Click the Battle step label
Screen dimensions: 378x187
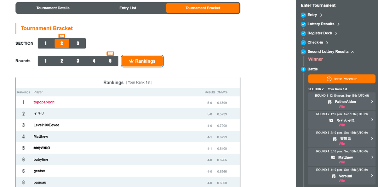[313, 69]
